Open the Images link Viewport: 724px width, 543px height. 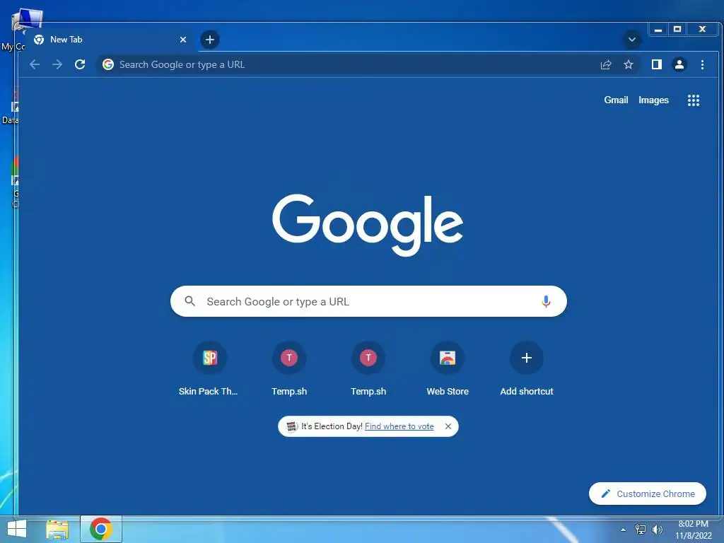[653, 100]
